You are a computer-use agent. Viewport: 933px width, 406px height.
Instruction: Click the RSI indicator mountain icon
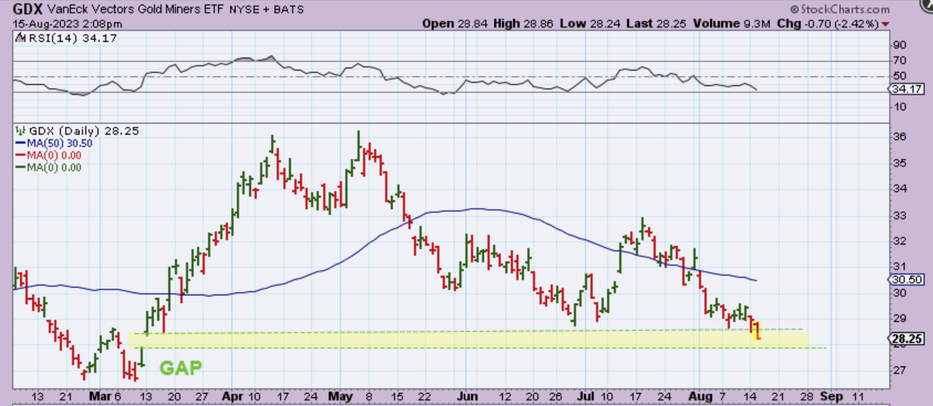point(20,38)
